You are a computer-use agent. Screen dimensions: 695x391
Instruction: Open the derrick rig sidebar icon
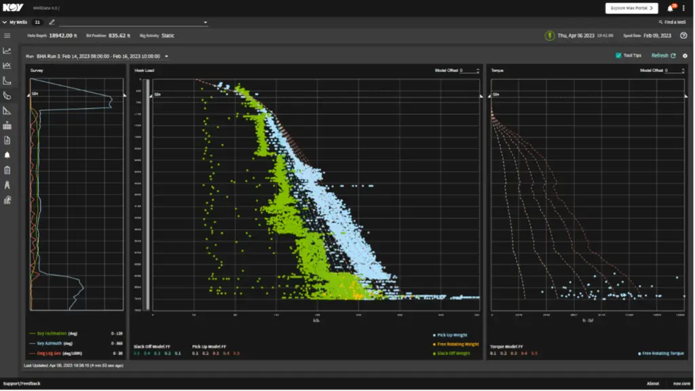pos(7,185)
